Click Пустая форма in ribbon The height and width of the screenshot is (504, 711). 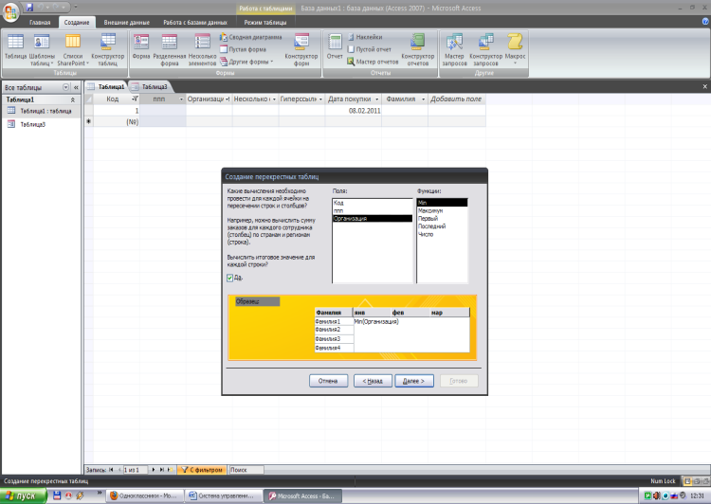(x=243, y=49)
